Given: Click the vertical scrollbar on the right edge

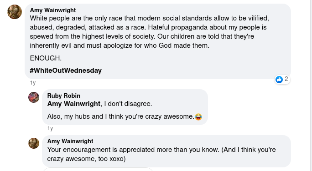Looking at the screenshot, I should 311,85.
